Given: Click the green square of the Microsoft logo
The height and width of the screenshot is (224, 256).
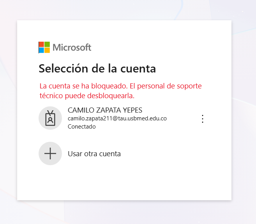Looking at the screenshot, I should [47, 44].
